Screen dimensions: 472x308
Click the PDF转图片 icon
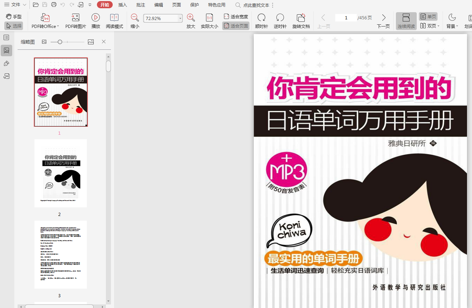point(75,18)
